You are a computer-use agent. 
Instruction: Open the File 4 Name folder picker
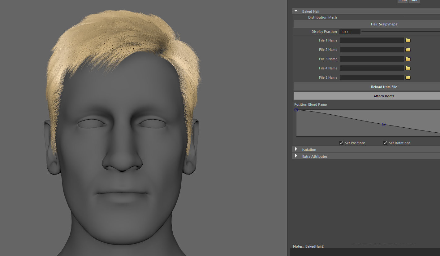click(x=408, y=68)
